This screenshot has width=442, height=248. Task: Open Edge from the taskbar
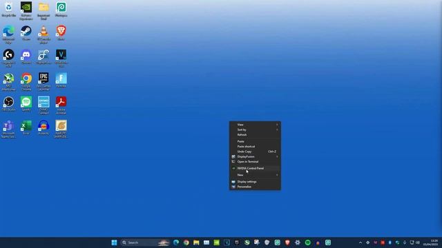point(176,242)
